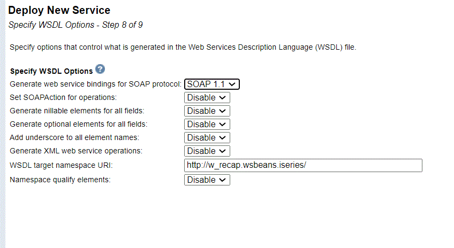Viewport: 454px width, 248px height.
Task: Click the 'Generate web service bindings for SOAP protocol' label
Action: pyautogui.click(x=95, y=84)
